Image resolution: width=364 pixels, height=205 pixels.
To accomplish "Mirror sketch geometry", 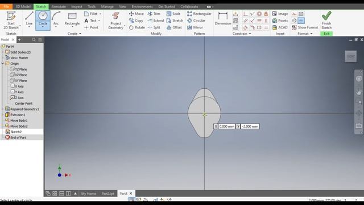I will pos(195,27).
